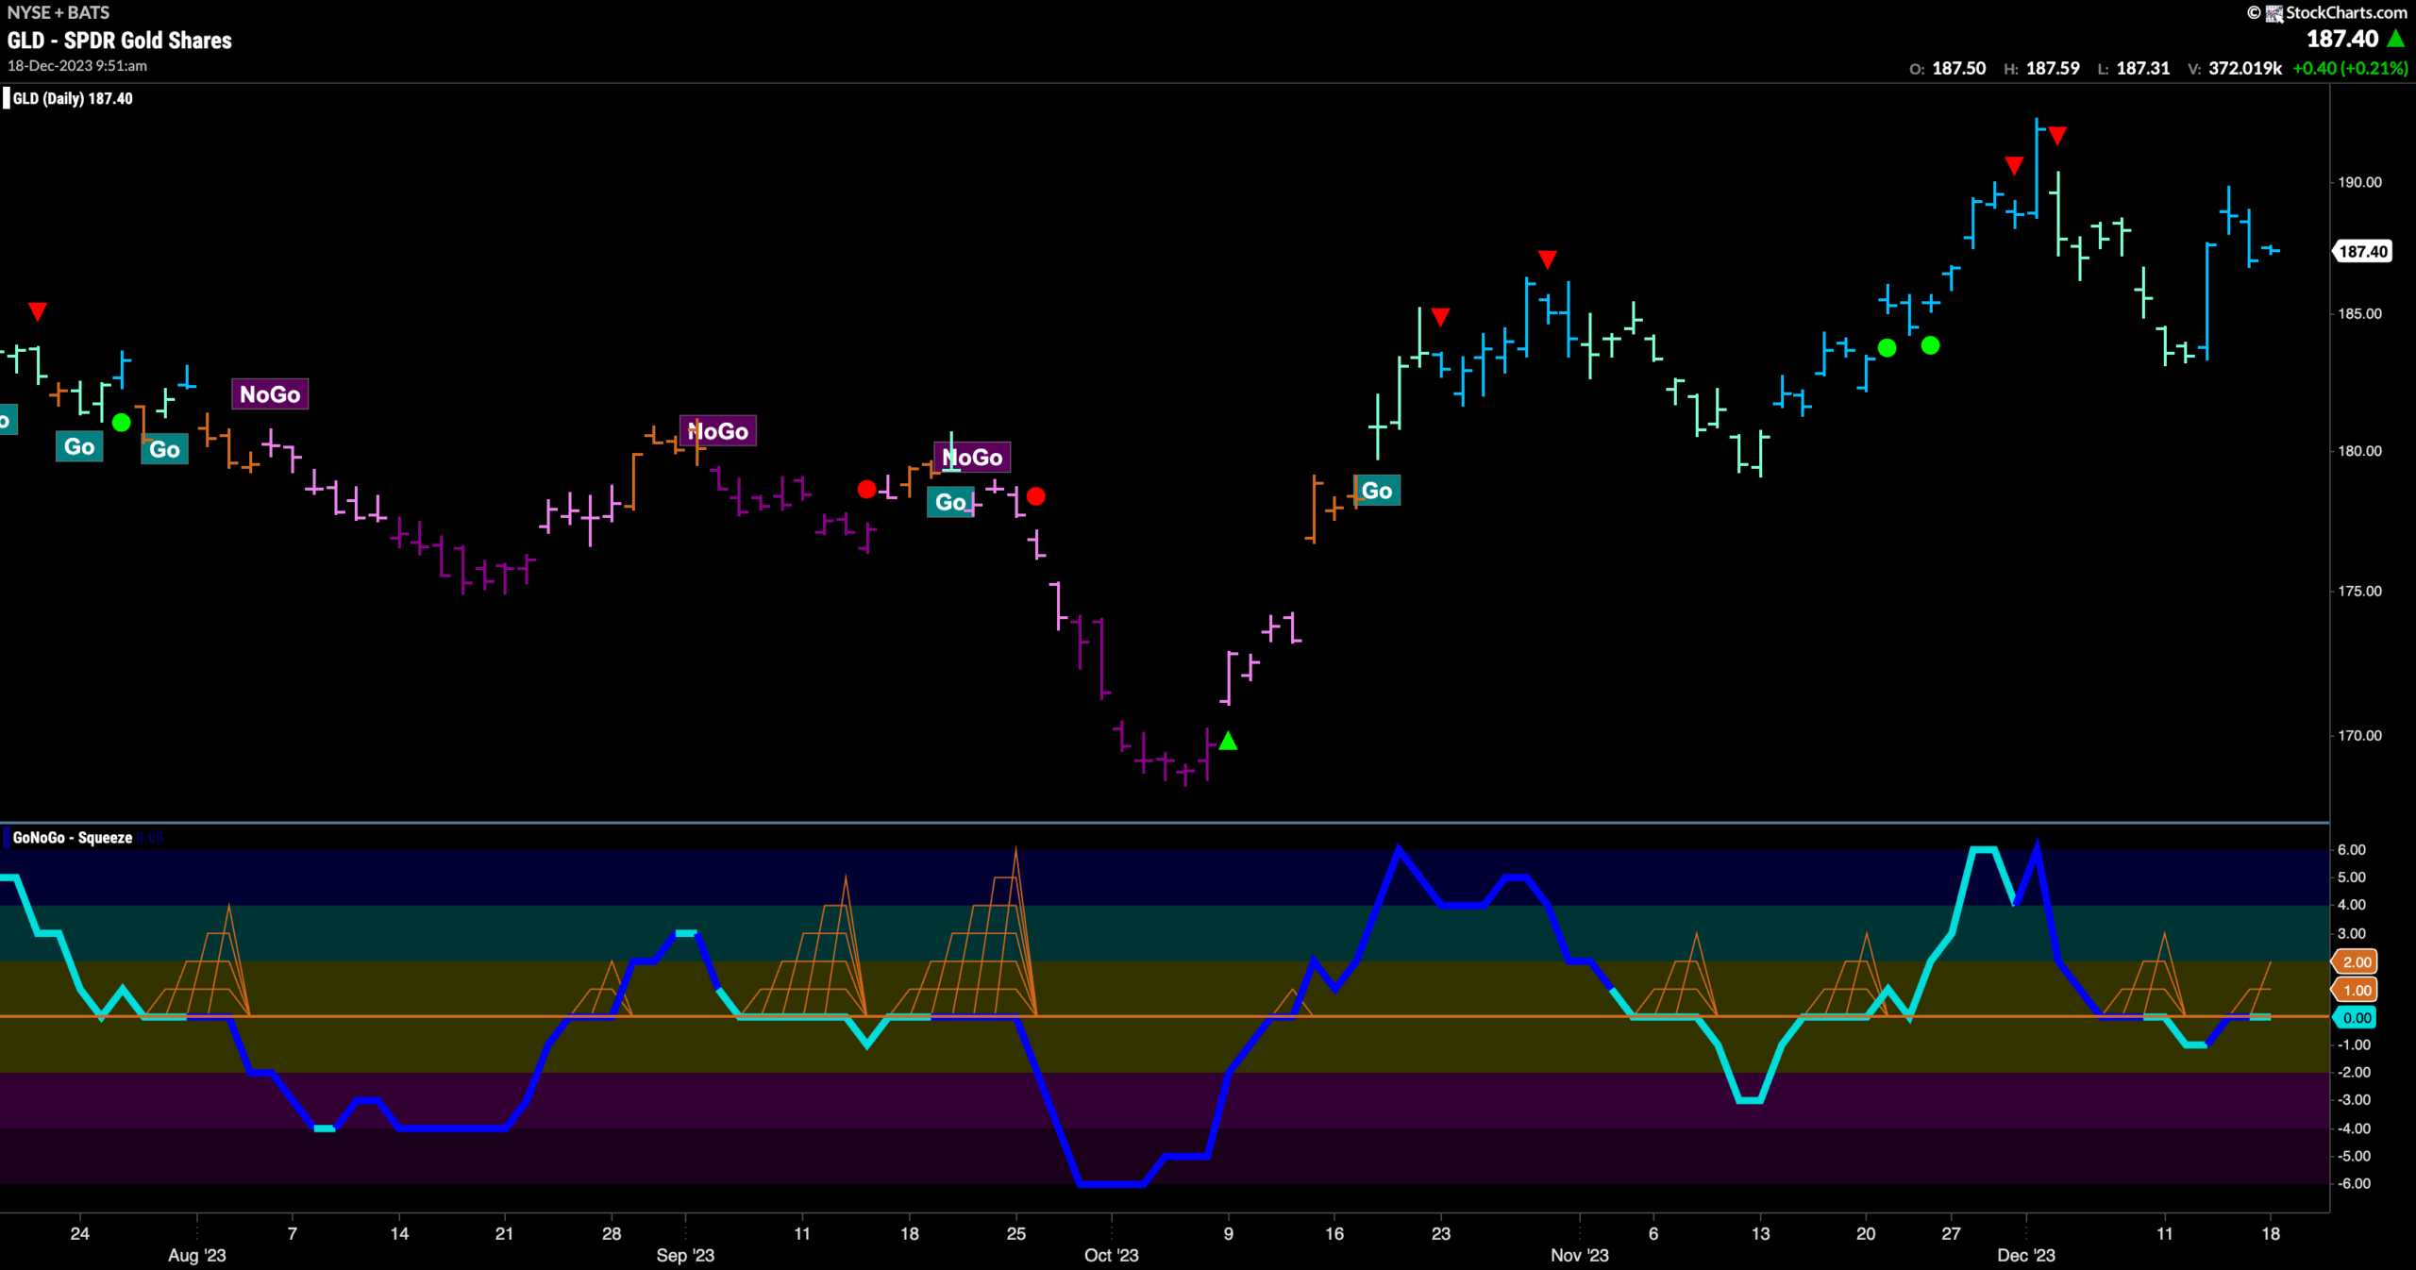Click the Aug '23 month label
The image size is (2416, 1270).
coord(197,1255)
